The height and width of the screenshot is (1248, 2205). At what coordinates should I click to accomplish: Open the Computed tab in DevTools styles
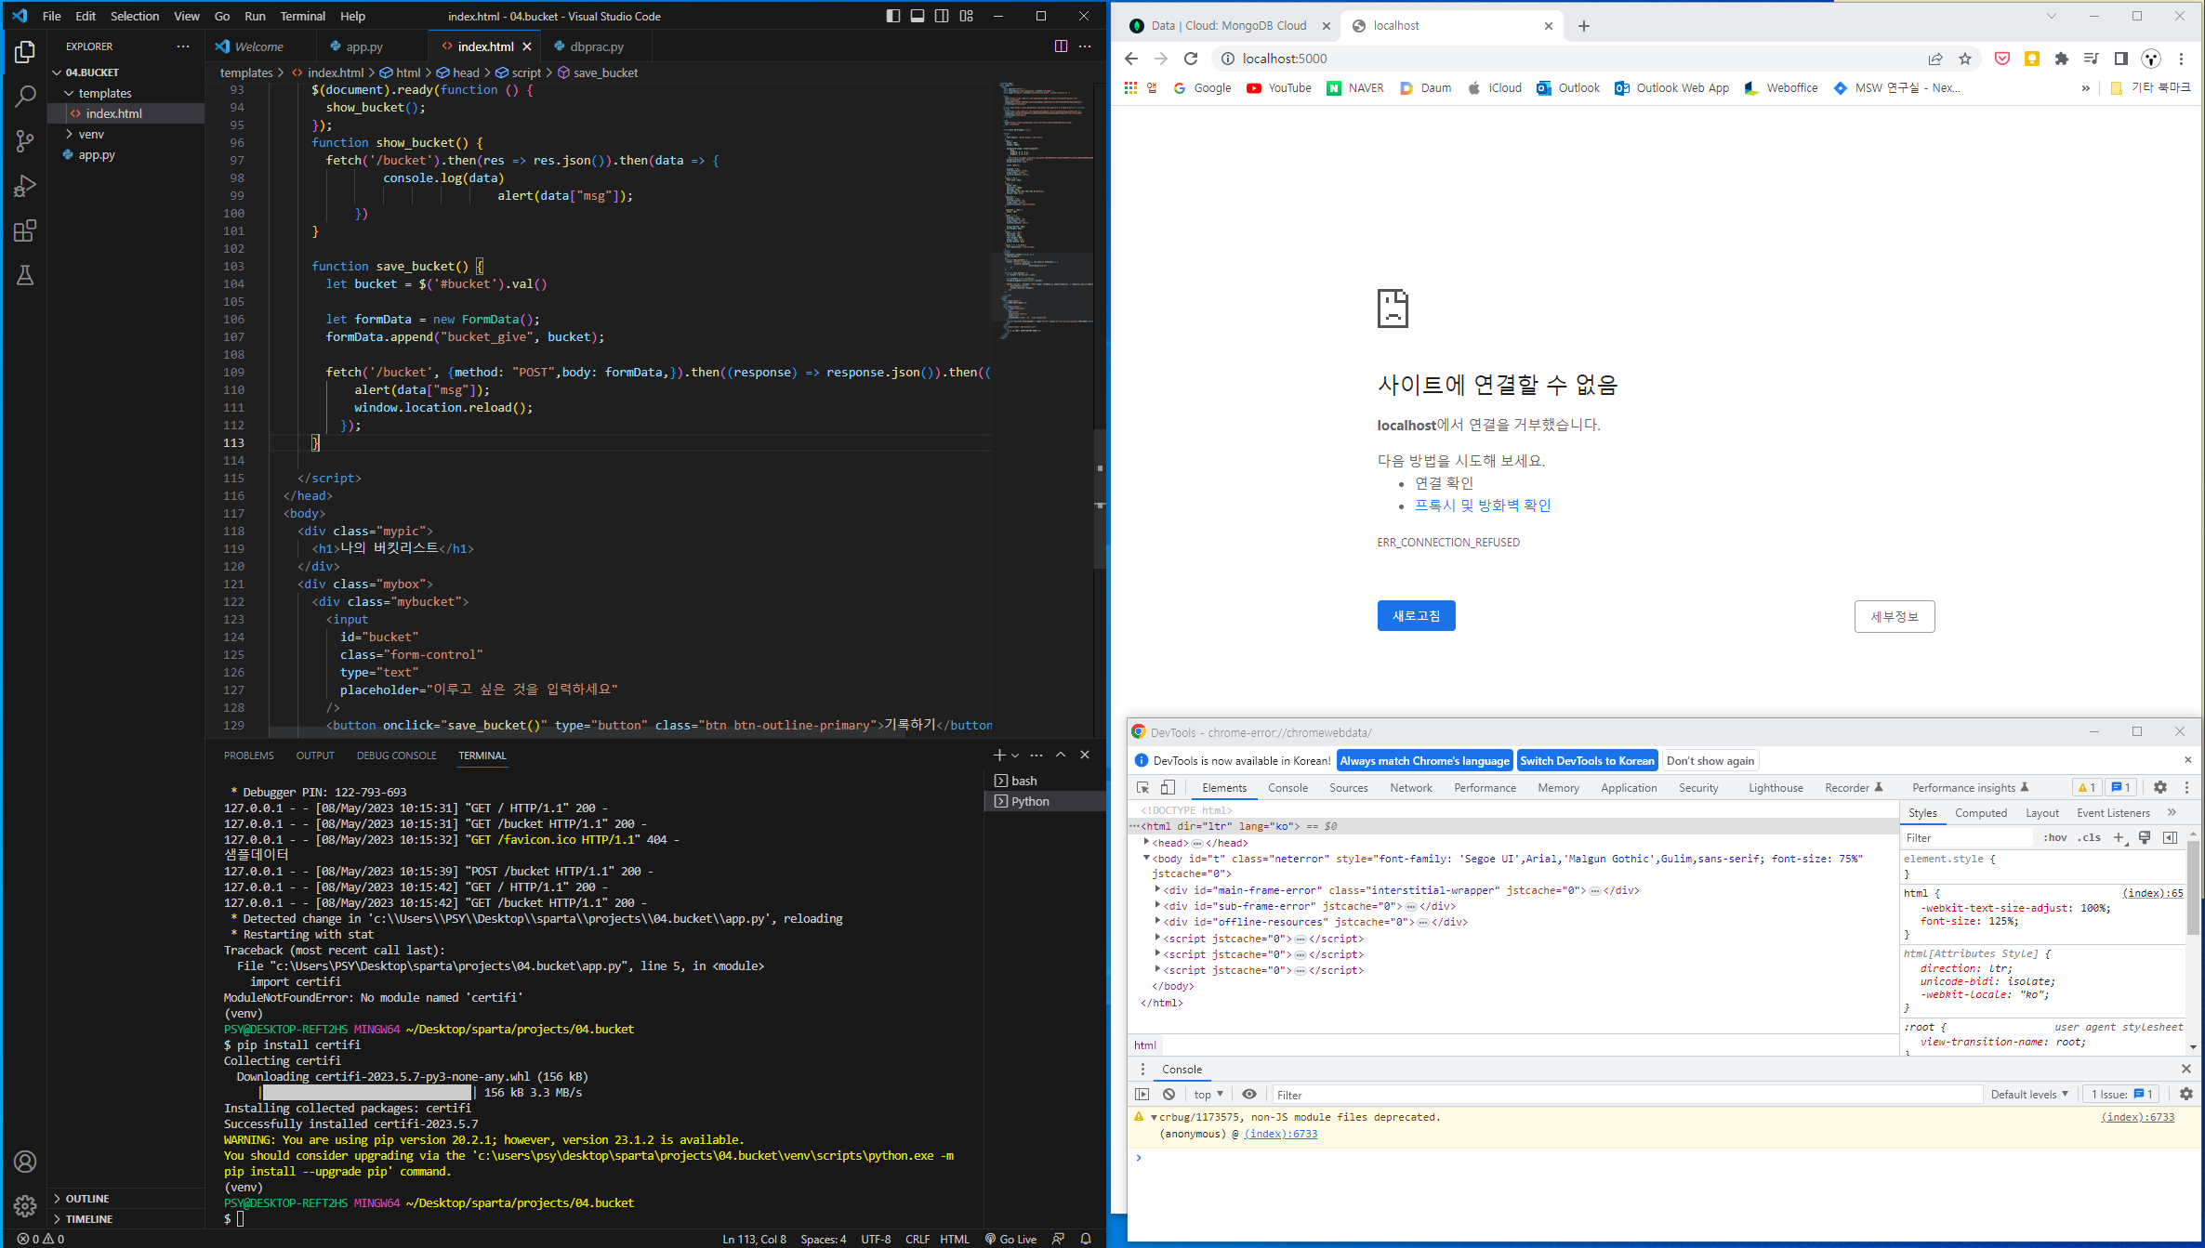[x=1980, y=812]
